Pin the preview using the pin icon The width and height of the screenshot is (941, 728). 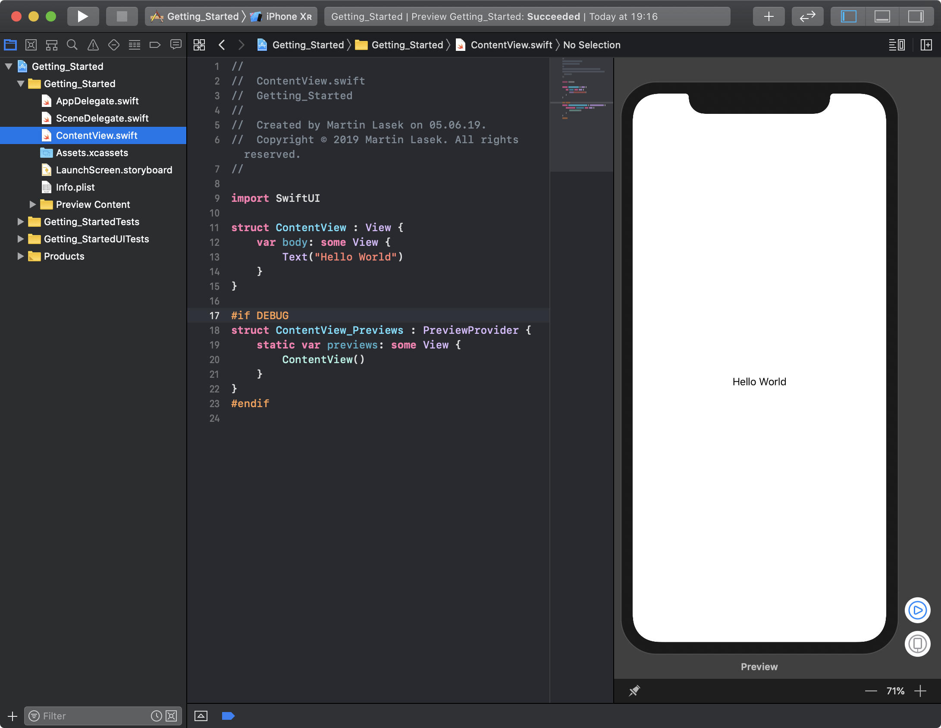pos(634,691)
